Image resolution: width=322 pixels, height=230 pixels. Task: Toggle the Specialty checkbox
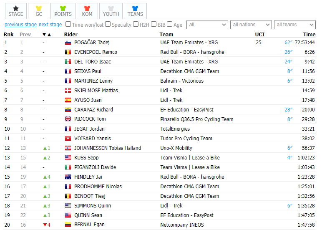point(108,24)
